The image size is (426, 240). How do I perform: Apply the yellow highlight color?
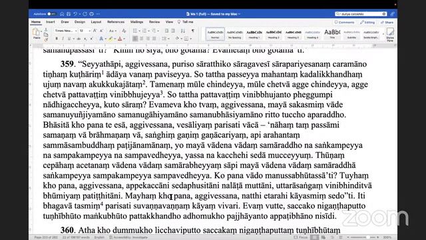click(110, 39)
